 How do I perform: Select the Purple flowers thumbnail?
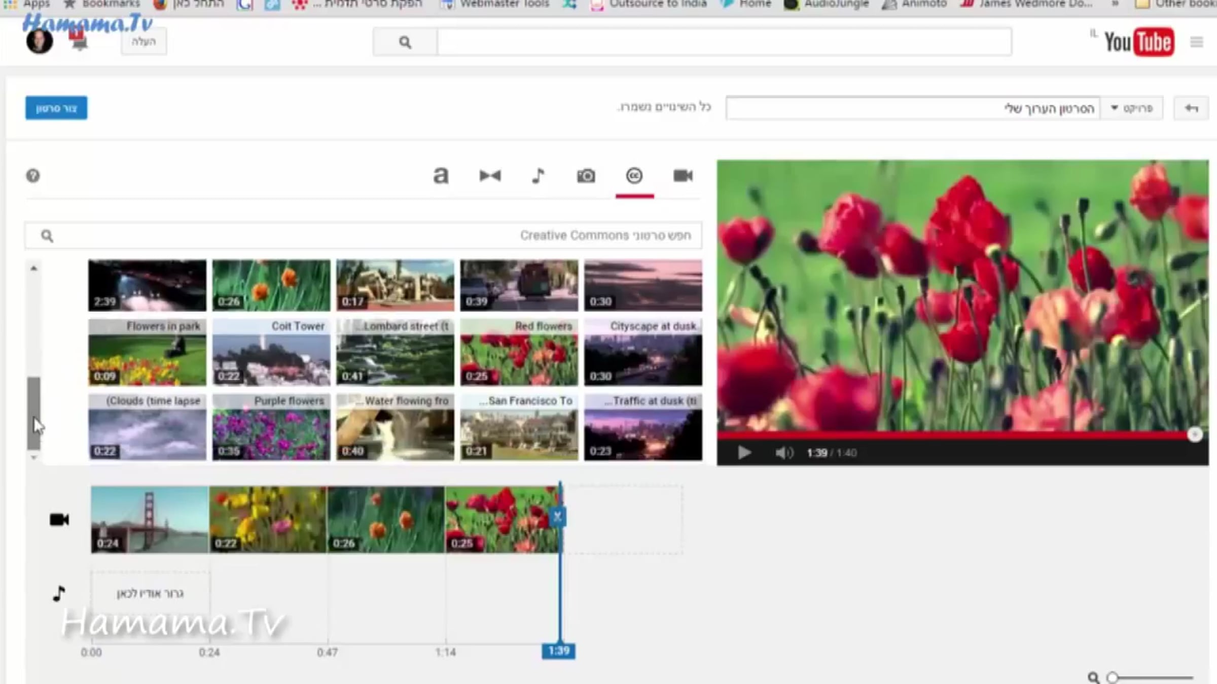tap(271, 428)
